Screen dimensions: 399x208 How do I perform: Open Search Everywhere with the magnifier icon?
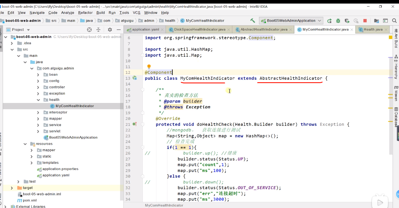coord(395,21)
